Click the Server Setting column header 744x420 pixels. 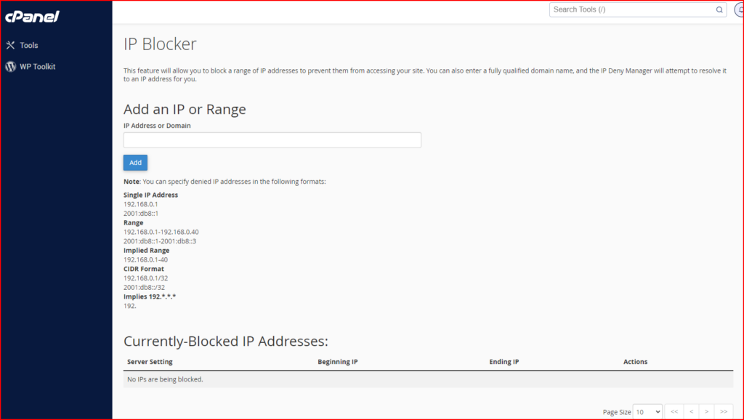coord(150,362)
